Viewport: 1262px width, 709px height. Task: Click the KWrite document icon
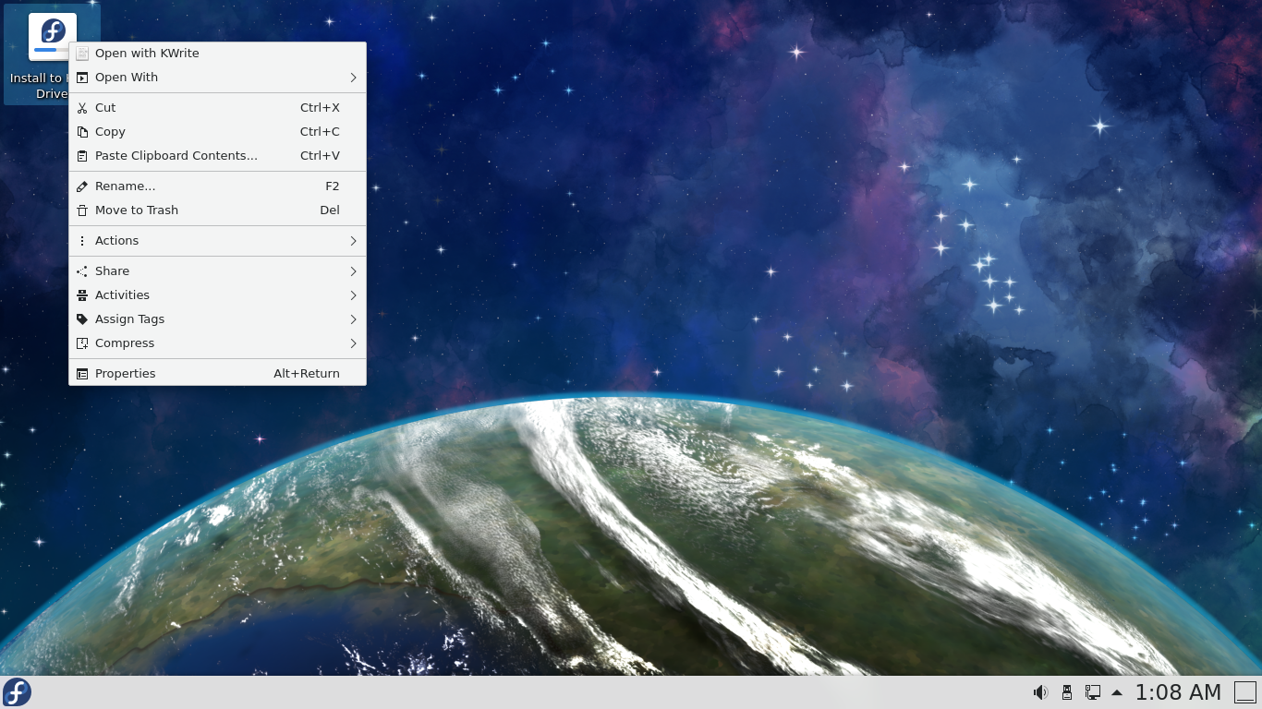coord(82,54)
